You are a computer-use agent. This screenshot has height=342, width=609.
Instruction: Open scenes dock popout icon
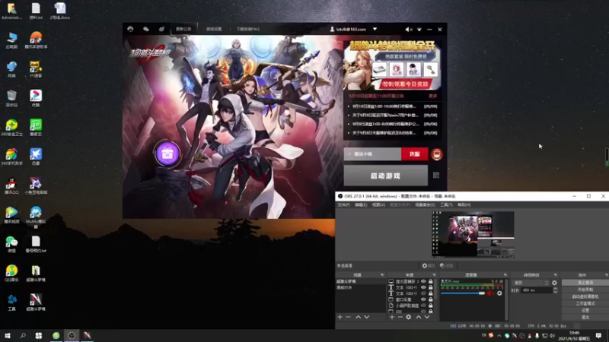pyautogui.click(x=382, y=275)
